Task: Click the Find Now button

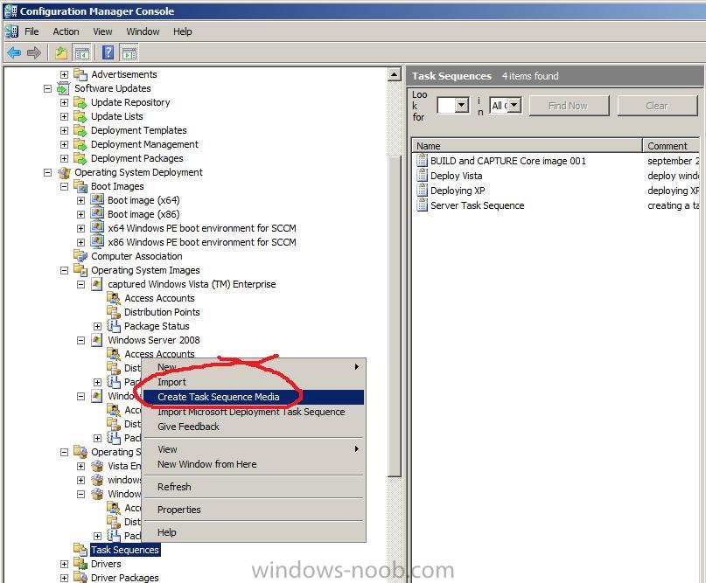Action: point(569,106)
